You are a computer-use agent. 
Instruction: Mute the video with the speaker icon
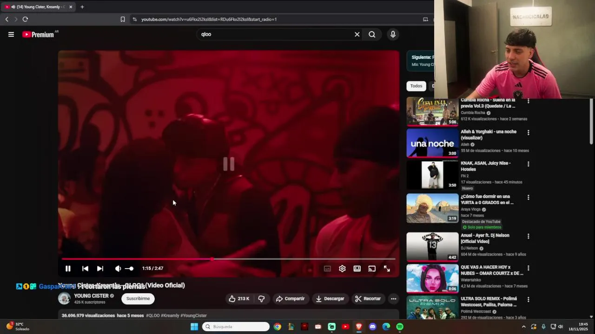pos(118,269)
